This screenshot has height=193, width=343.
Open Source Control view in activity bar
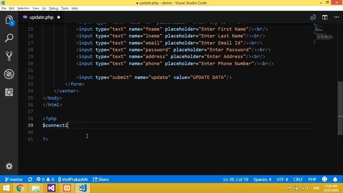[9, 56]
